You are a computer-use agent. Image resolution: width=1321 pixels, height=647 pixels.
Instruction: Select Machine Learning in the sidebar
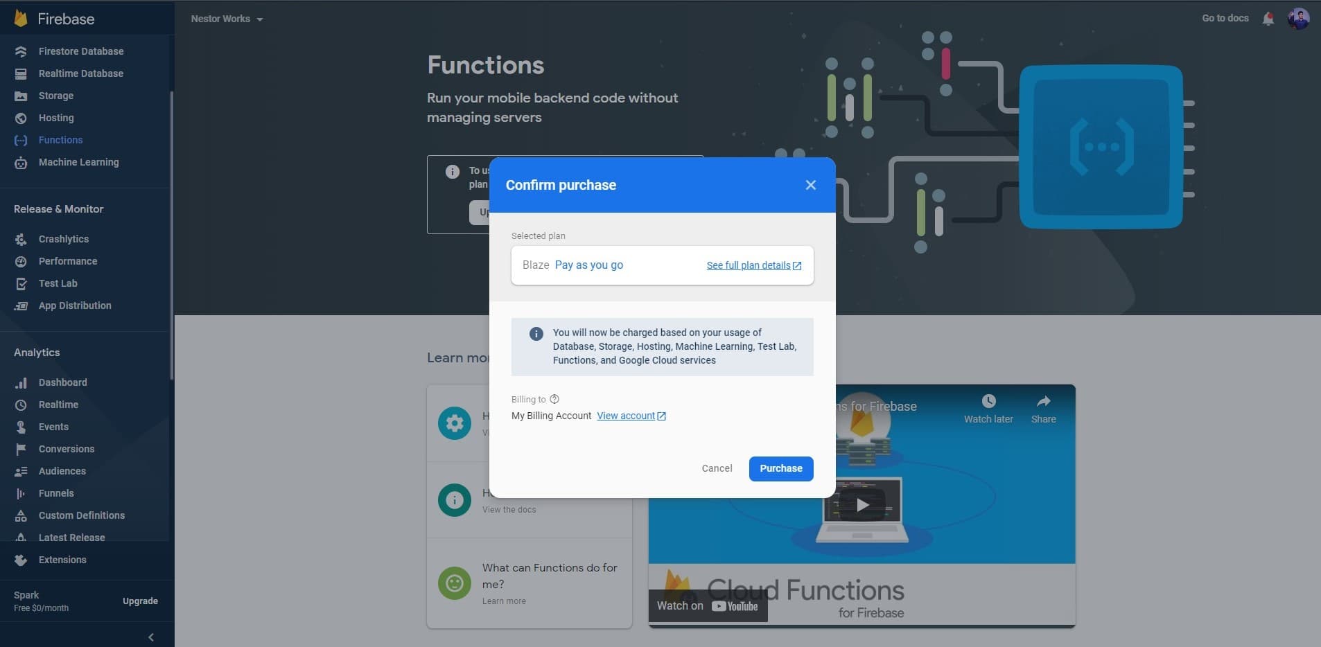coord(78,162)
